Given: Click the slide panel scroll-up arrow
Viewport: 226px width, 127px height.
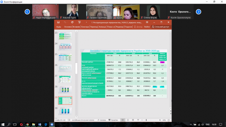Looking at the screenshot, I should click(x=76, y=31).
